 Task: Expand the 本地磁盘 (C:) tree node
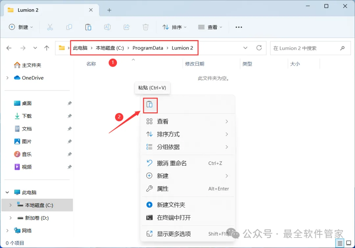(x=11, y=205)
